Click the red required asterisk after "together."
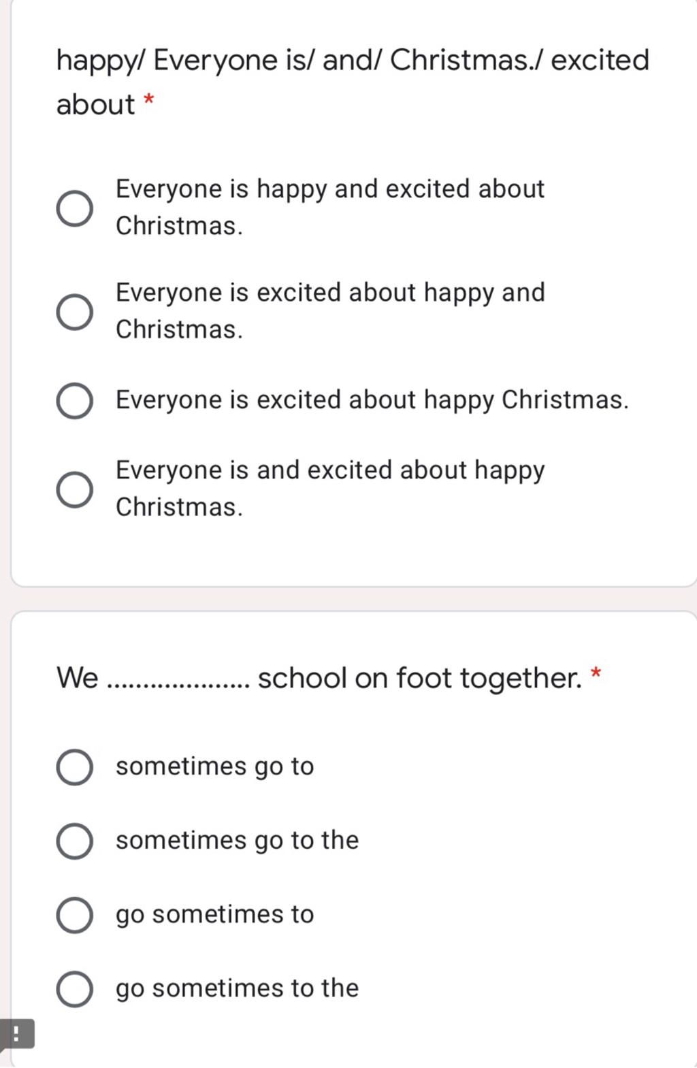697x1068 pixels. [596, 674]
